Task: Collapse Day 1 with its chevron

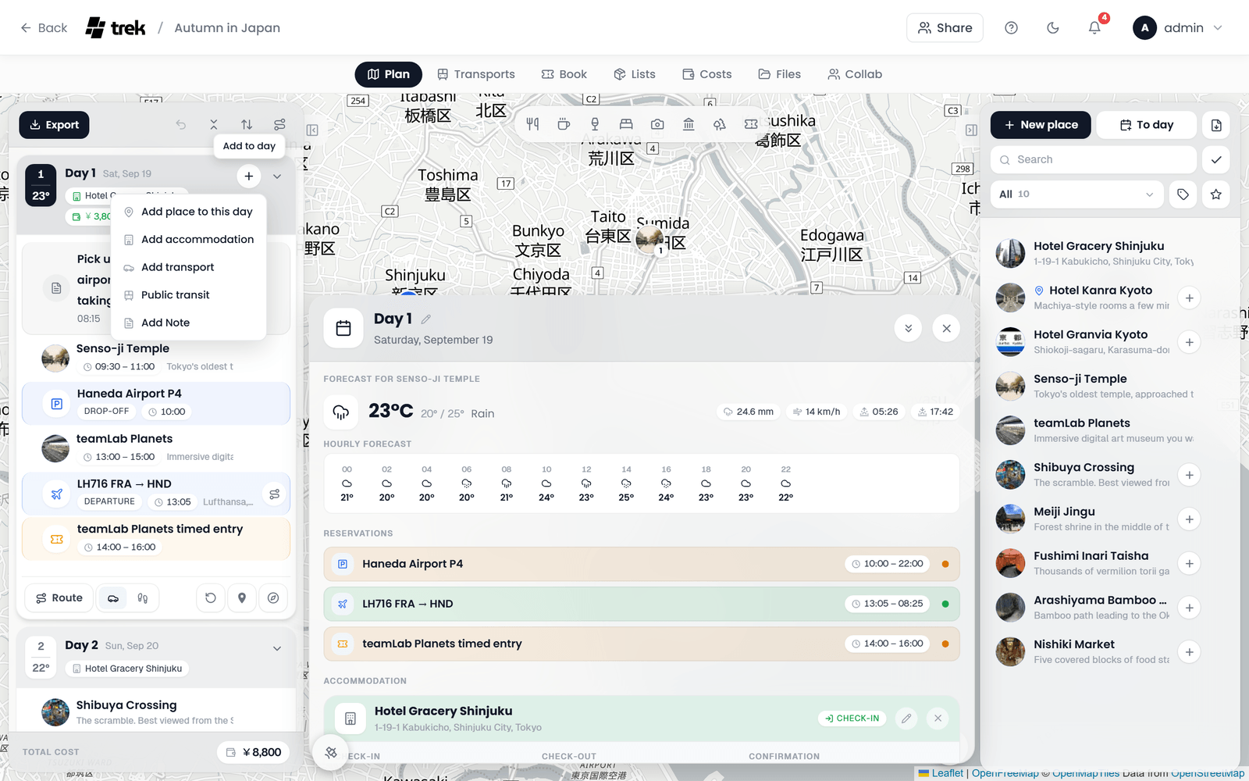Action: pos(277,177)
